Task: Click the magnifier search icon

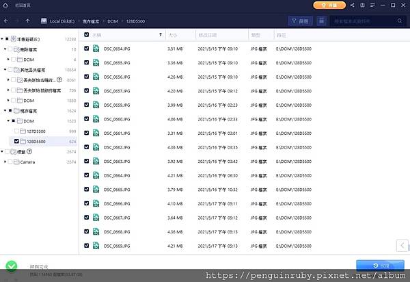Action: [400, 21]
